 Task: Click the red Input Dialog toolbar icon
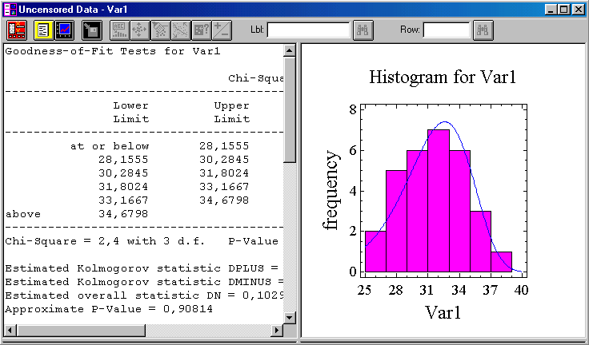pyautogui.click(x=17, y=30)
